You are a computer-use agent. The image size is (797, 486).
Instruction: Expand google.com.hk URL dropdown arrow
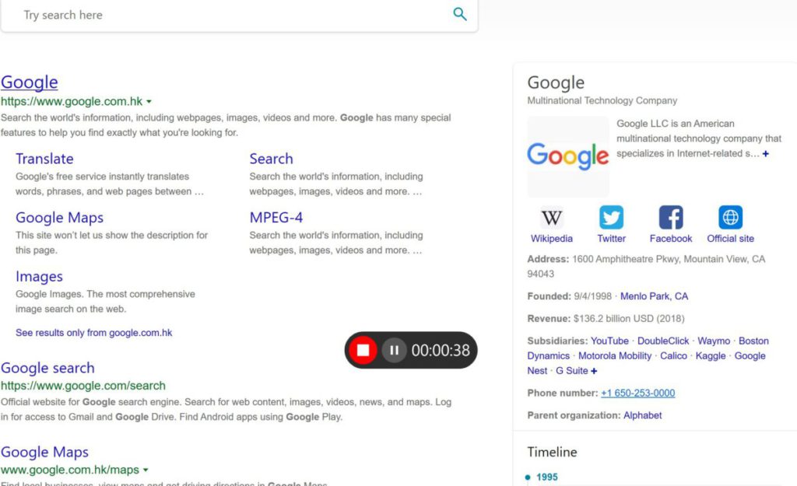149,102
